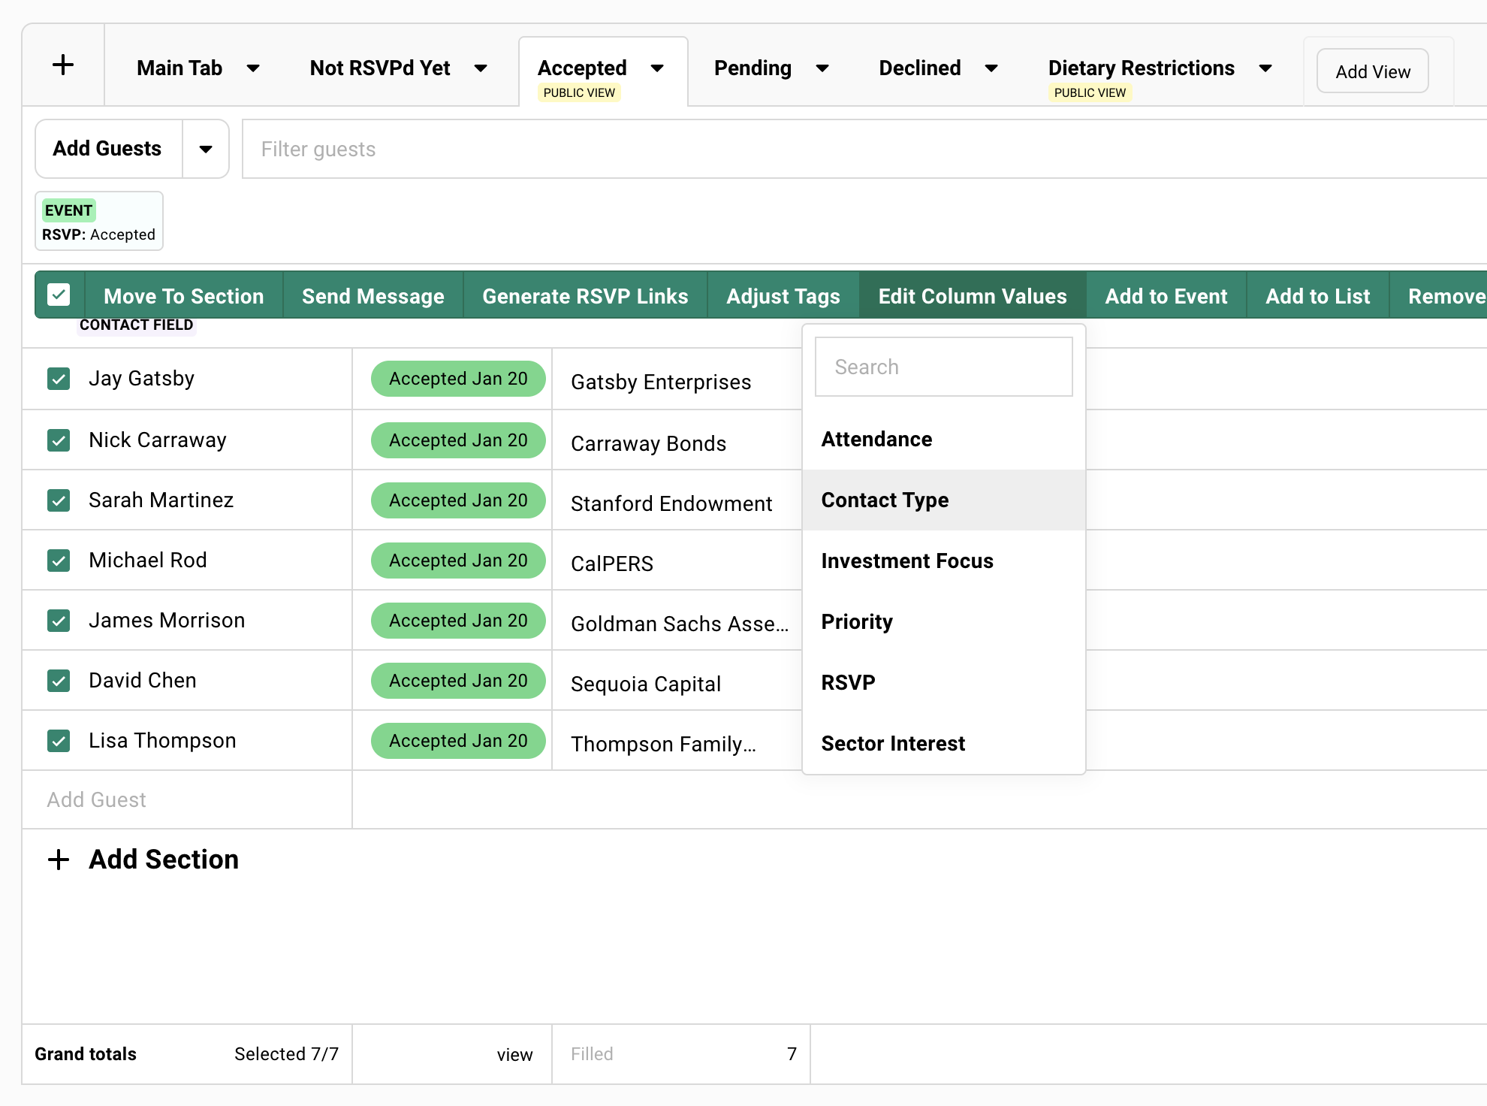Switch to the Main Tab
This screenshot has height=1106, width=1487.
pos(179,68)
